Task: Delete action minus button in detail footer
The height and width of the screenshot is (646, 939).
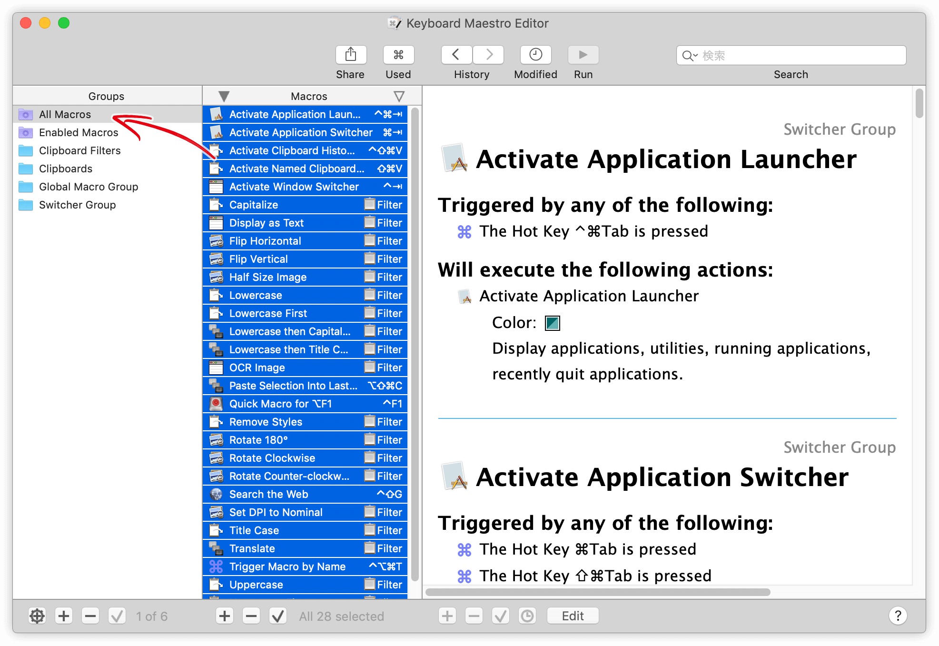Action: pyautogui.click(x=474, y=616)
